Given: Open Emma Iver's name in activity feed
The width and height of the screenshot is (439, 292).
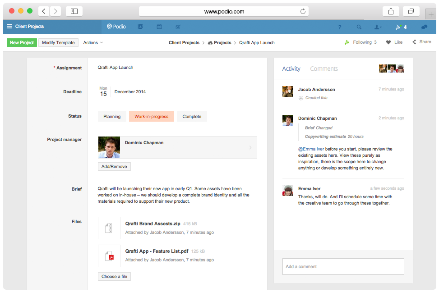Looking at the screenshot, I should (x=309, y=188).
